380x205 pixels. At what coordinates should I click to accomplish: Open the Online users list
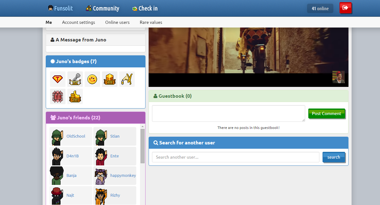pyautogui.click(x=117, y=22)
